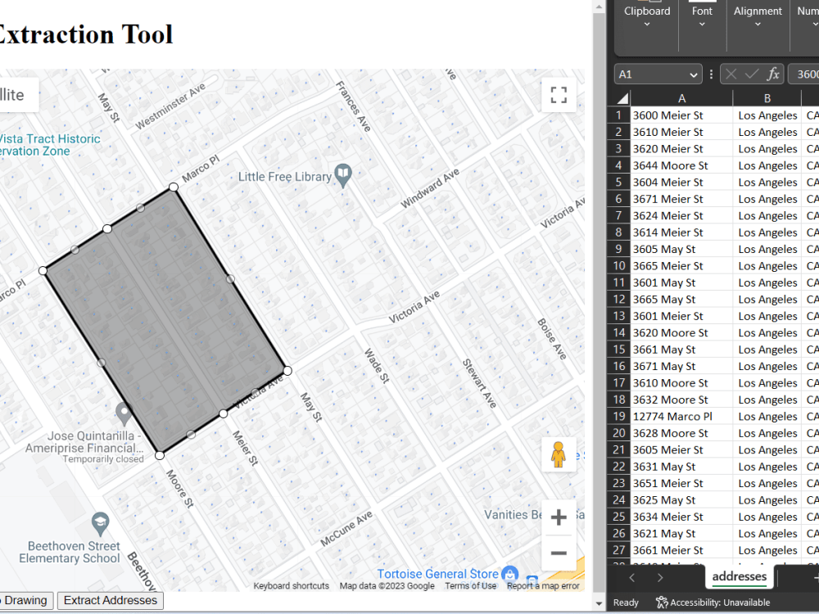The height and width of the screenshot is (614, 819).
Task: Click the Extract Addresses button
Action: tap(111, 600)
